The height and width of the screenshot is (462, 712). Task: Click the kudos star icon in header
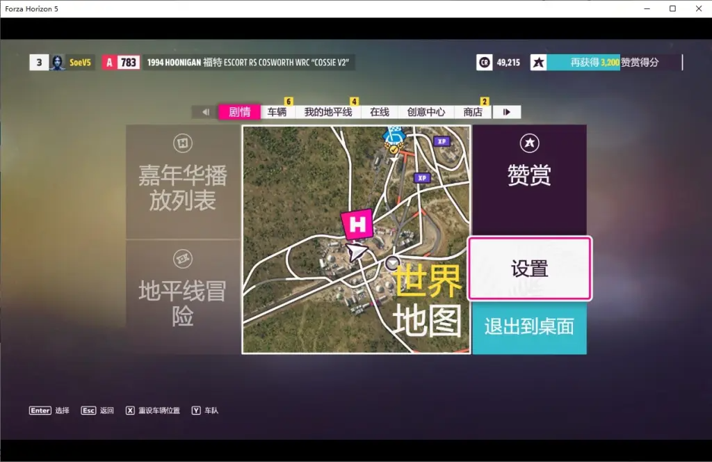point(539,62)
